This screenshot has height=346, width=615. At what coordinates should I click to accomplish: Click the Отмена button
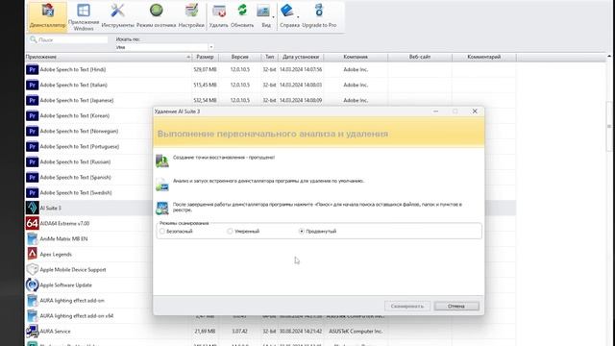tap(456, 306)
